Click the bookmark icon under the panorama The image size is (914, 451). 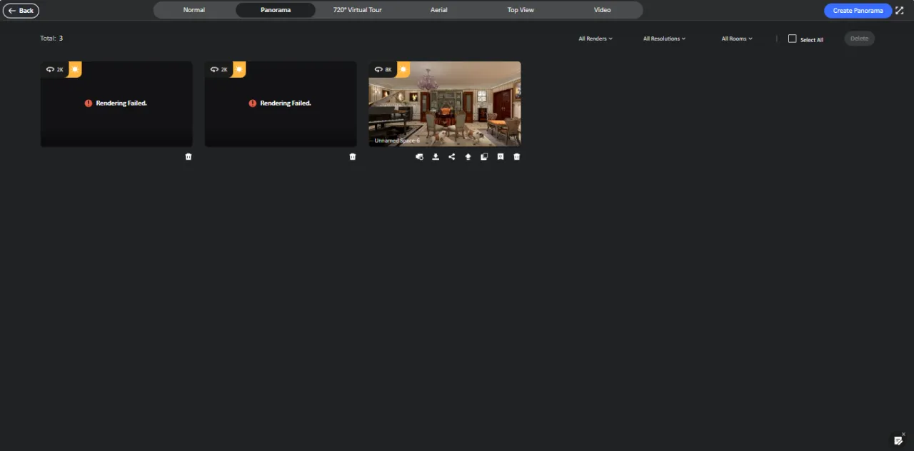coord(501,157)
